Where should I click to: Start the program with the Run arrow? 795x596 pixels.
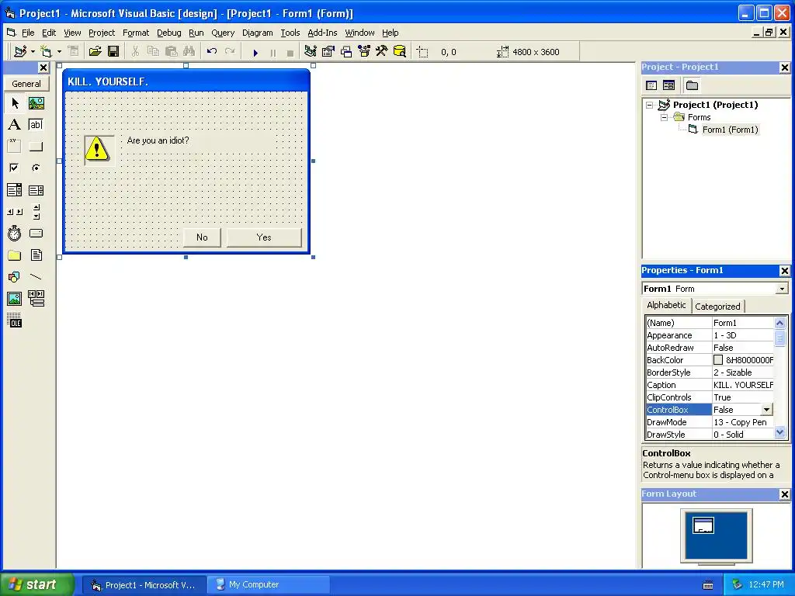click(255, 52)
